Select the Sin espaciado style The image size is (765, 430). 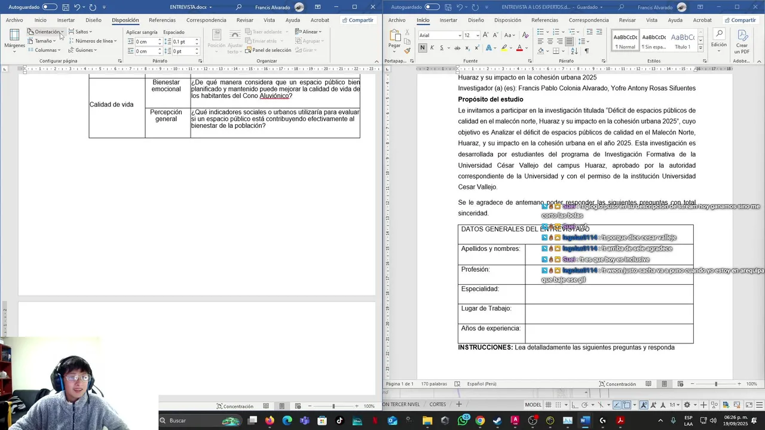click(x=654, y=41)
